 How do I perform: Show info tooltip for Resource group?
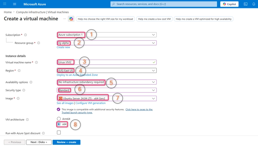tap(38, 43)
